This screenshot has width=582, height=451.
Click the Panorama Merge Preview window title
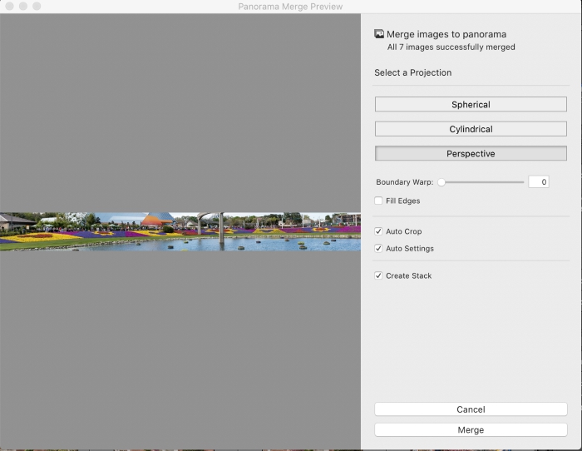tap(290, 7)
